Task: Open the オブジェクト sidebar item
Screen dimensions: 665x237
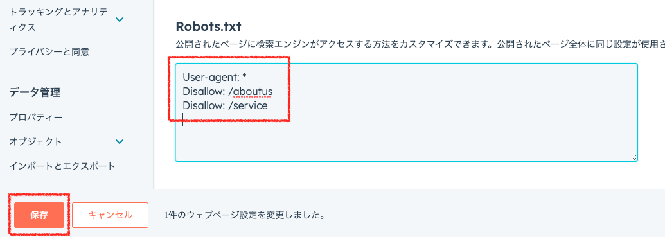Action: pos(35,141)
